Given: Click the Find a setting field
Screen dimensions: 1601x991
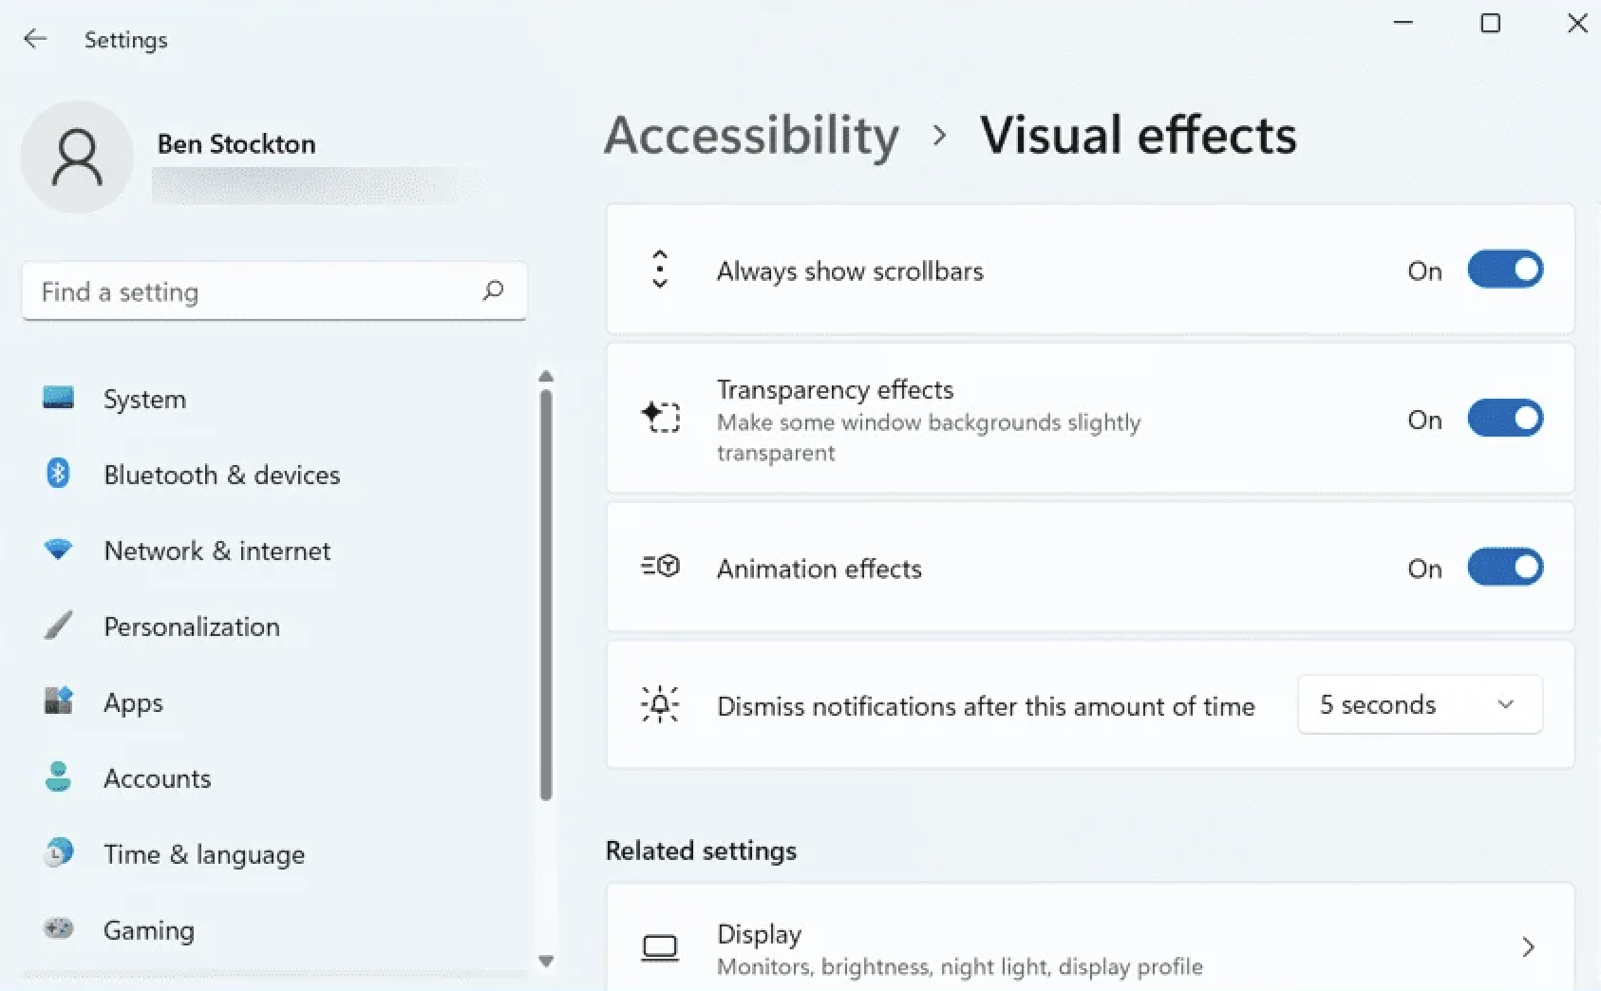Looking at the screenshot, I should (274, 290).
